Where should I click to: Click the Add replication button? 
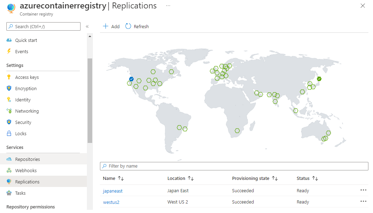point(111,26)
